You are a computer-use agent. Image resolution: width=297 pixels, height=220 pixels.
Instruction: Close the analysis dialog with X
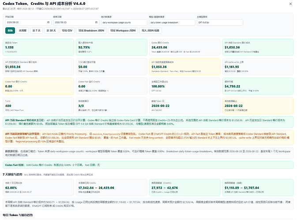tap(290, 4)
